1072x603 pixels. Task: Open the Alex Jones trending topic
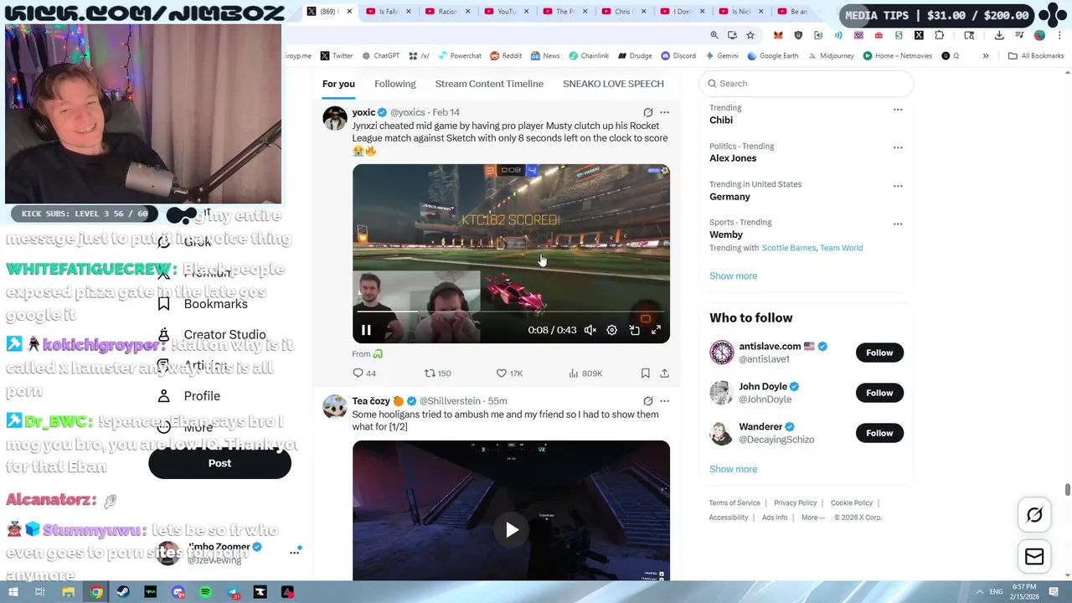pyautogui.click(x=733, y=158)
